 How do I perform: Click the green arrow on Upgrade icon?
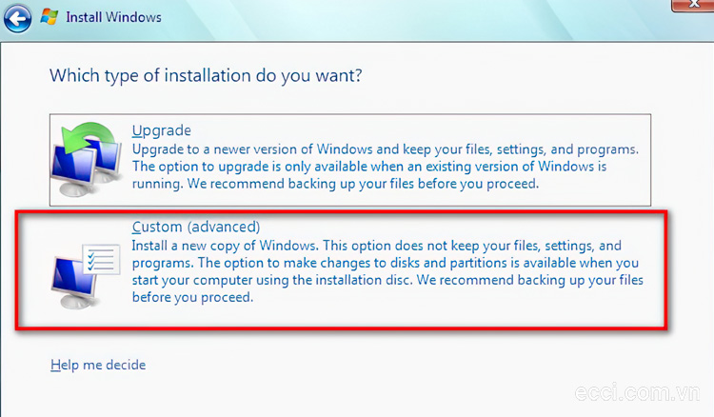click(89, 136)
